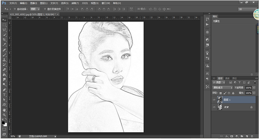The image size is (259, 139).
Task: Select the Eyedropper tool
Action: (x=4, y=45)
